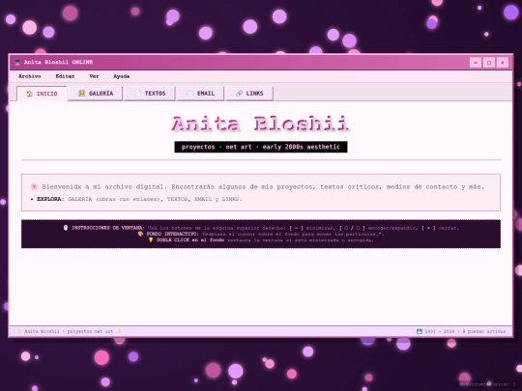The width and height of the screenshot is (522, 391).
Task: Click the unique visitors counter in the corner
Action: pyautogui.click(x=487, y=384)
